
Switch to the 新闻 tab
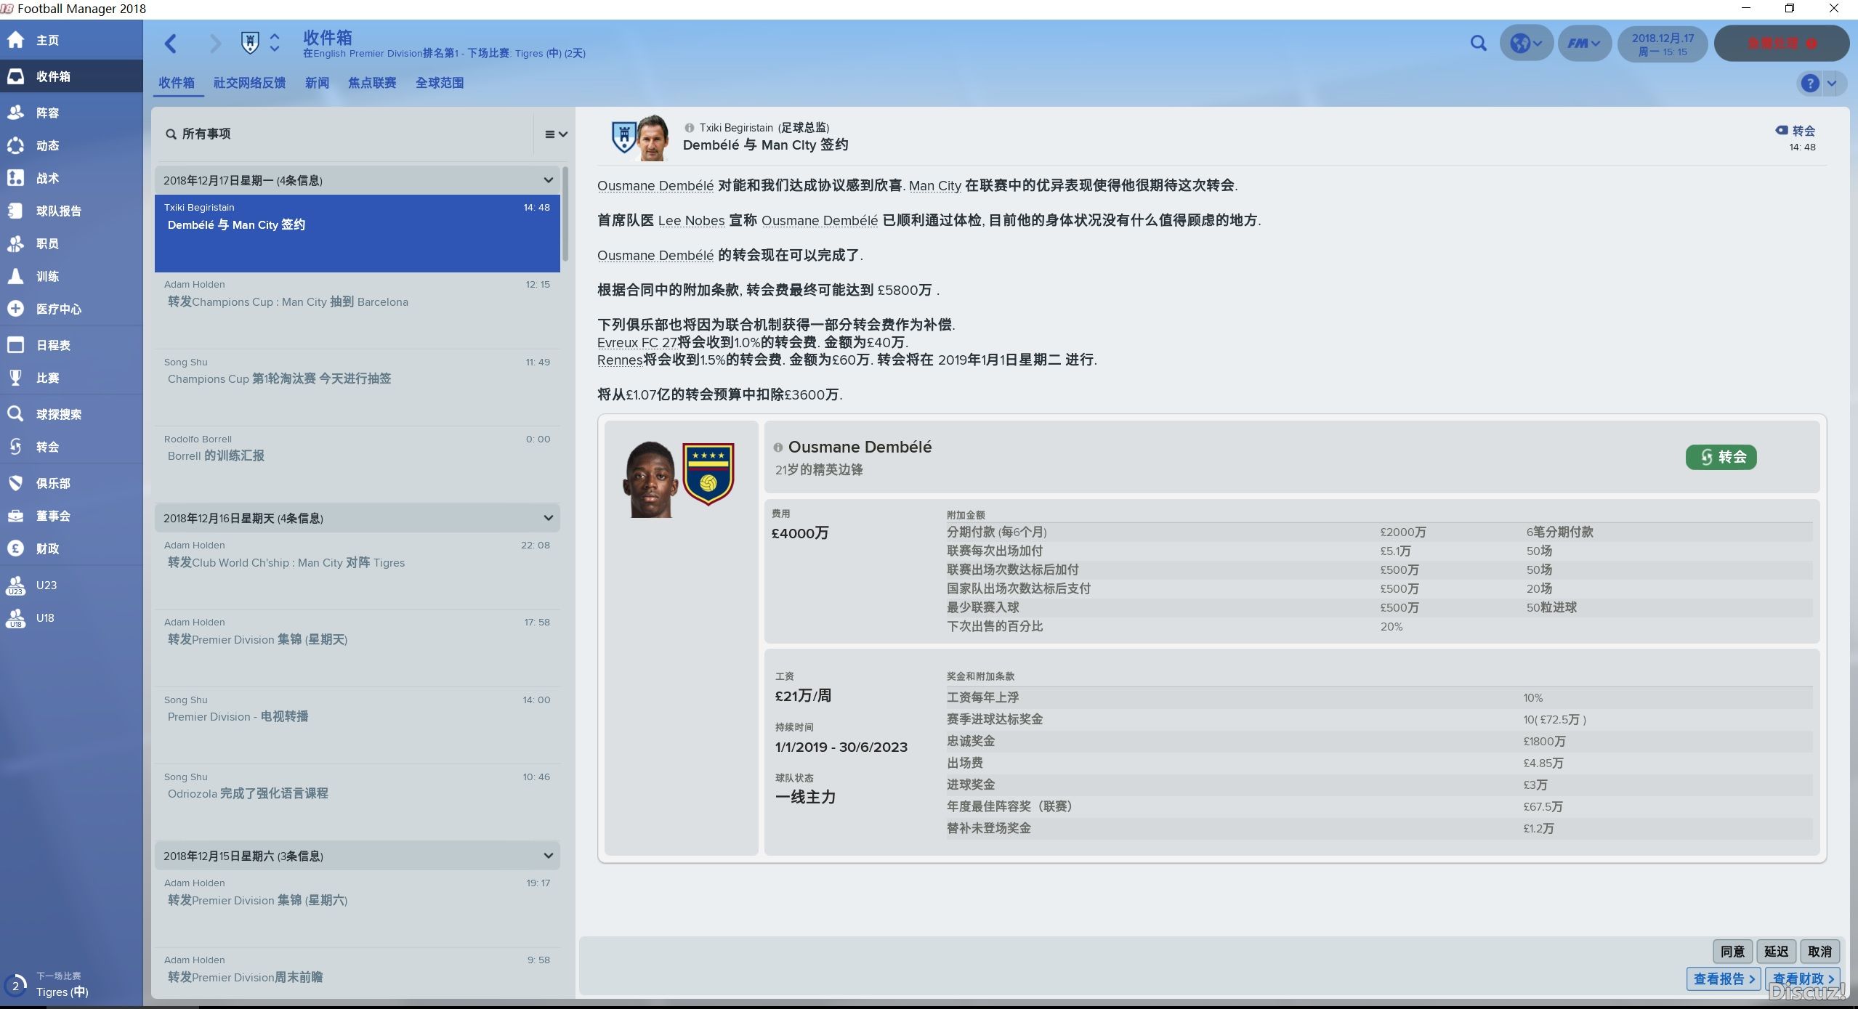(317, 83)
